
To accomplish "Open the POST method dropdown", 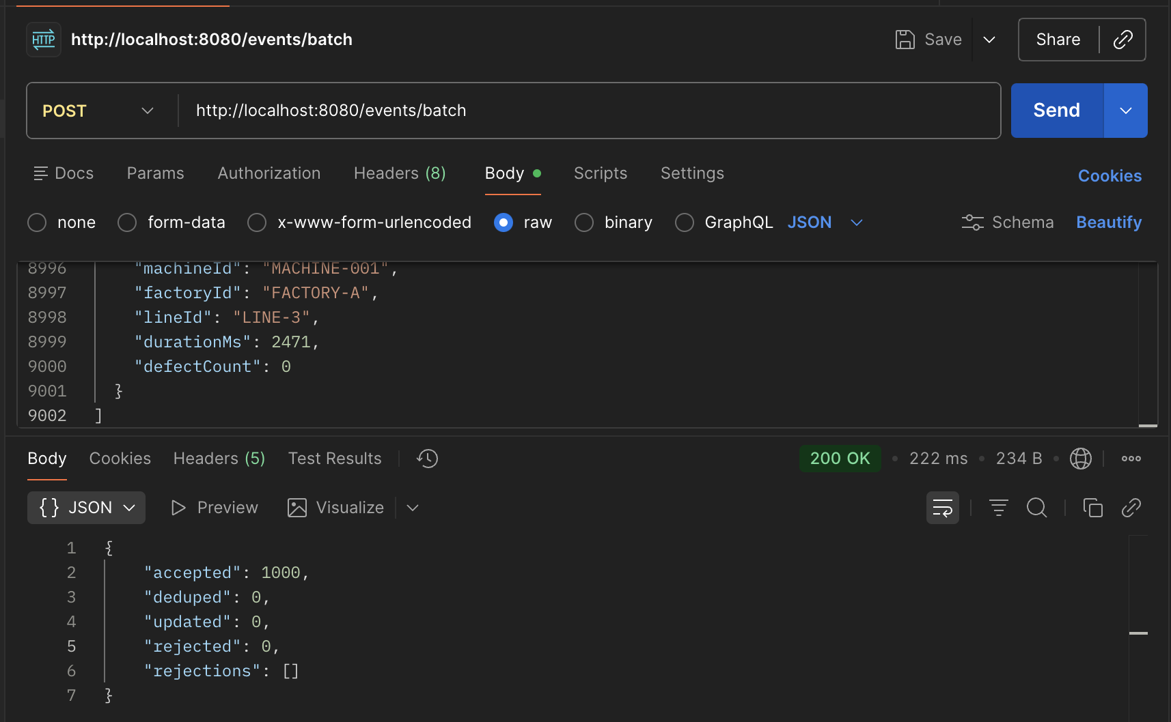I will 99,110.
